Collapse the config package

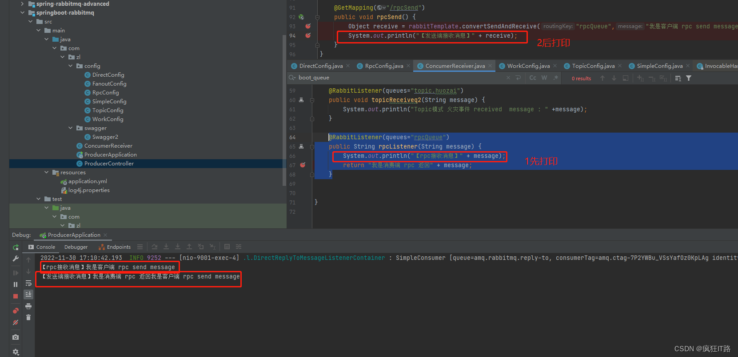71,66
